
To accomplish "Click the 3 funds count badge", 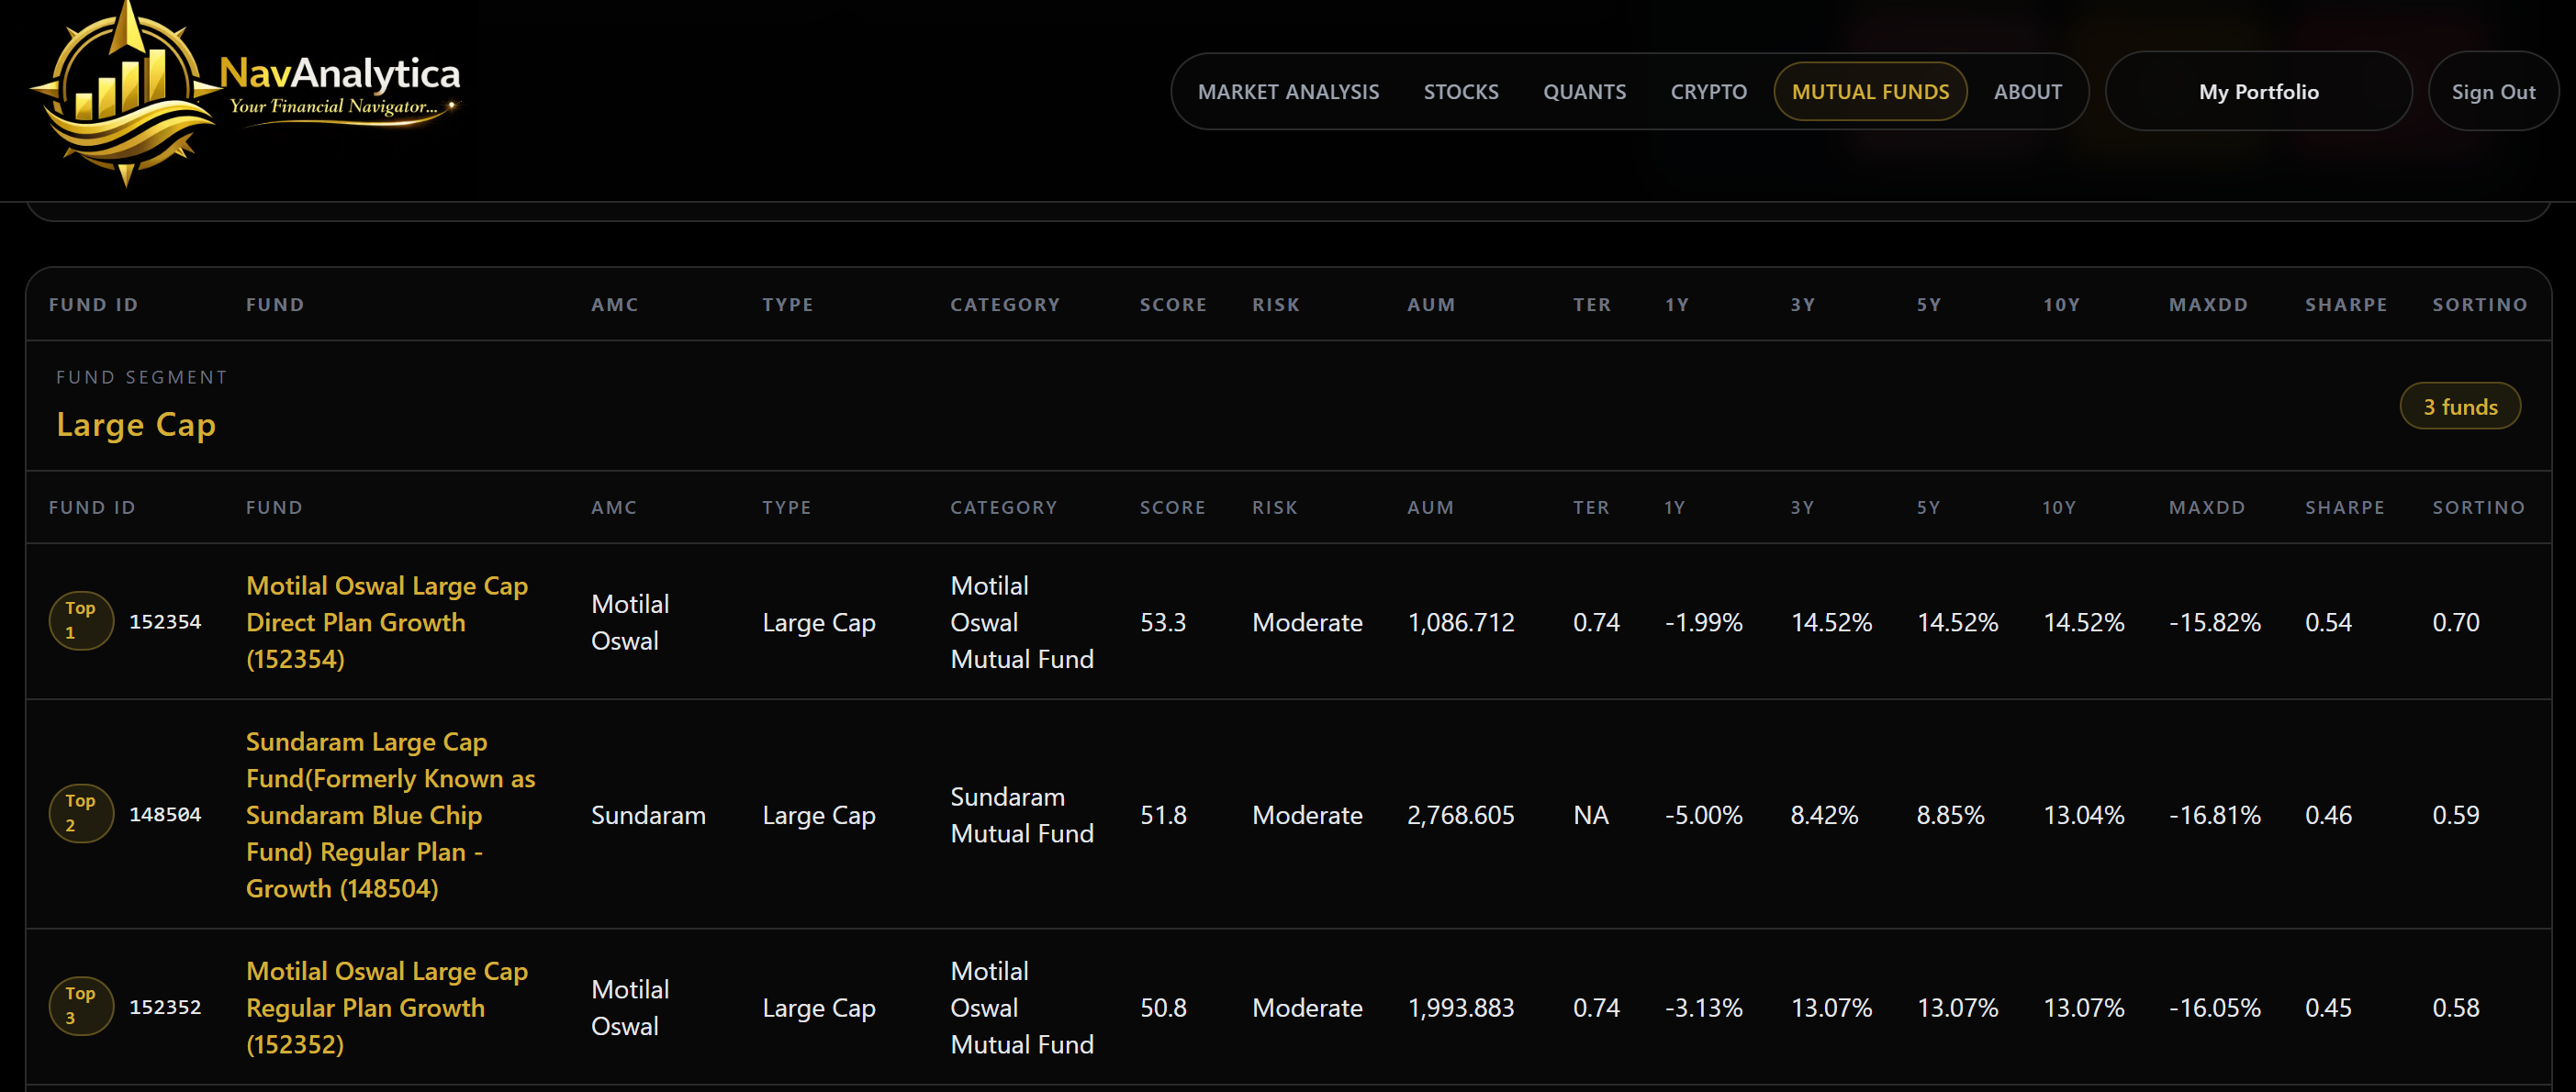I will pos(2460,406).
